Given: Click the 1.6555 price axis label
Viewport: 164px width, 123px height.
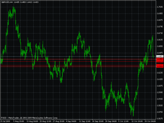Looking at the screenshot, I should pos(160,46).
